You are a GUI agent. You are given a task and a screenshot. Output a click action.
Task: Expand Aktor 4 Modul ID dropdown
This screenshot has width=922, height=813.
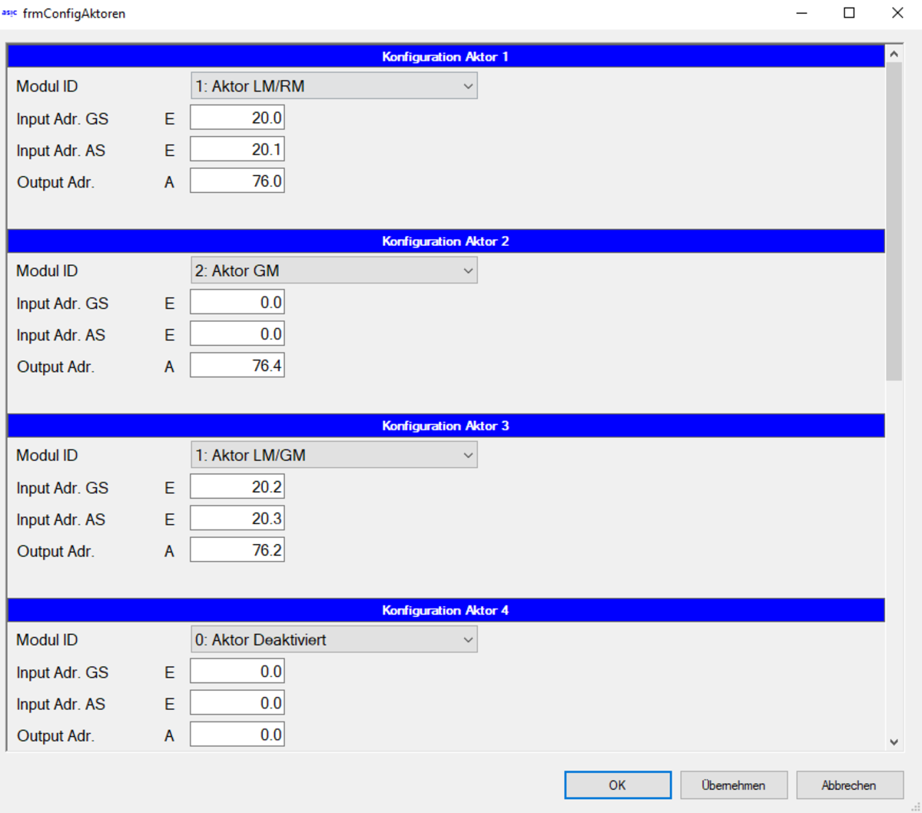(x=333, y=639)
